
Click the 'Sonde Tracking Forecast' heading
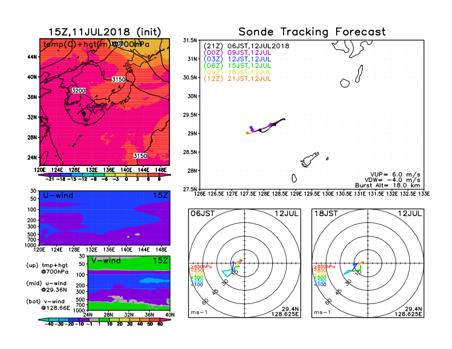click(x=312, y=32)
